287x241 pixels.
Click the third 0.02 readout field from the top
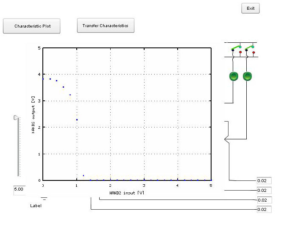coord(264,200)
